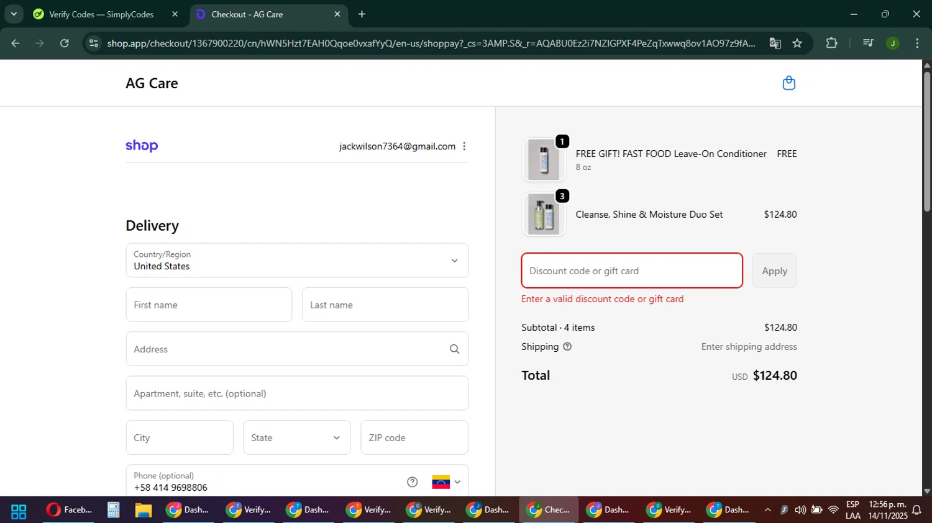Click the Enter shipping address text
Image resolution: width=932 pixels, height=523 pixels.
tap(749, 347)
